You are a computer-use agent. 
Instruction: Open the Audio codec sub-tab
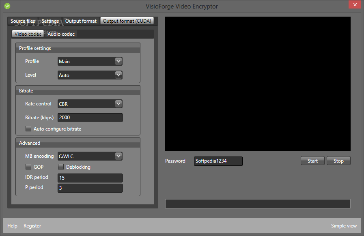point(61,34)
